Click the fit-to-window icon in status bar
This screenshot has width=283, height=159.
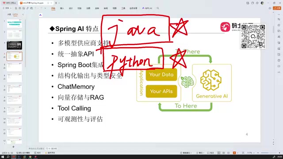click(243, 153)
